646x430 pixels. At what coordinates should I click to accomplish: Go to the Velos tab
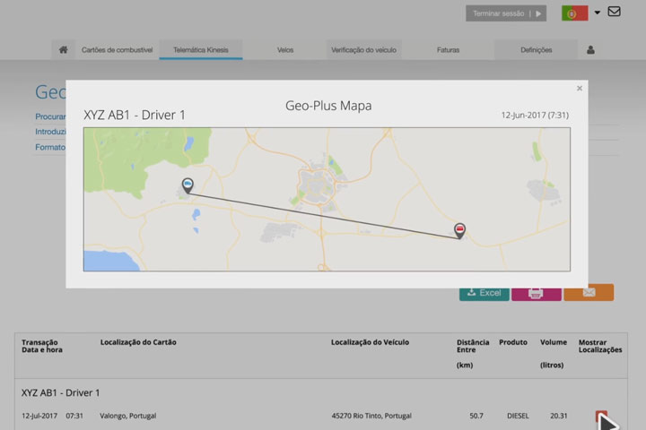[285, 50]
